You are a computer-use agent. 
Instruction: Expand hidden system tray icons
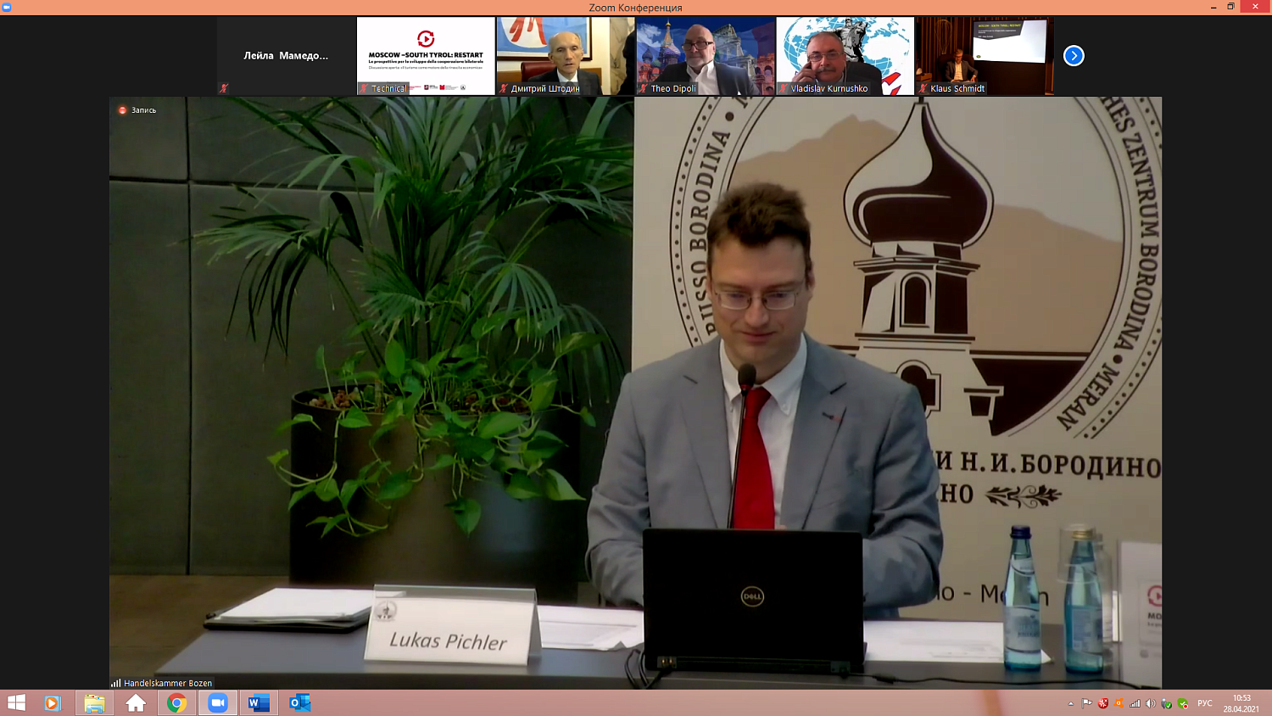tap(1071, 703)
